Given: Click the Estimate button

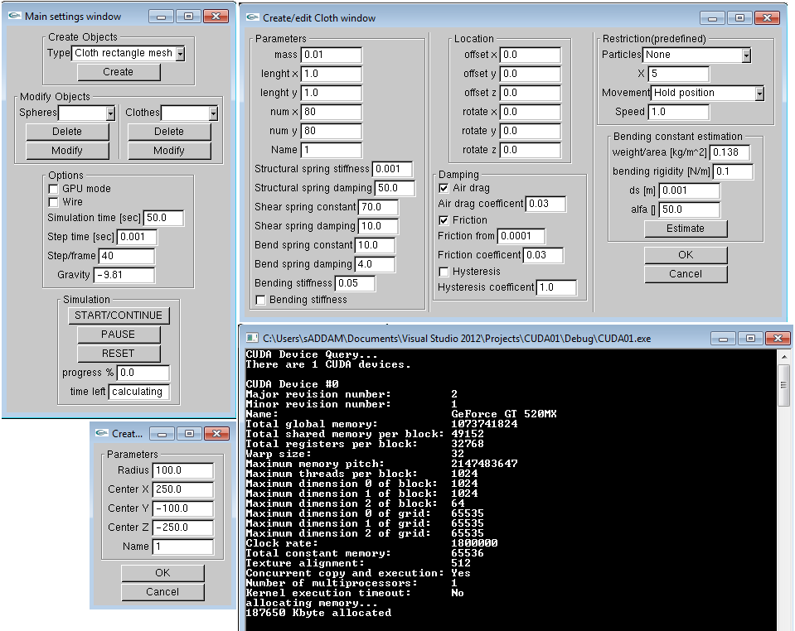Looking at the screenshot, I should [686, 229].
